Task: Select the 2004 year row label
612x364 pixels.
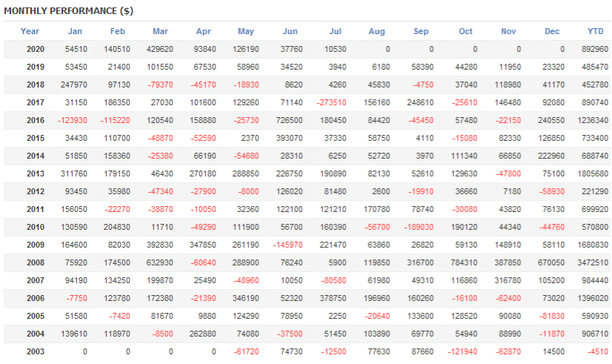Action: coord(36,334)
